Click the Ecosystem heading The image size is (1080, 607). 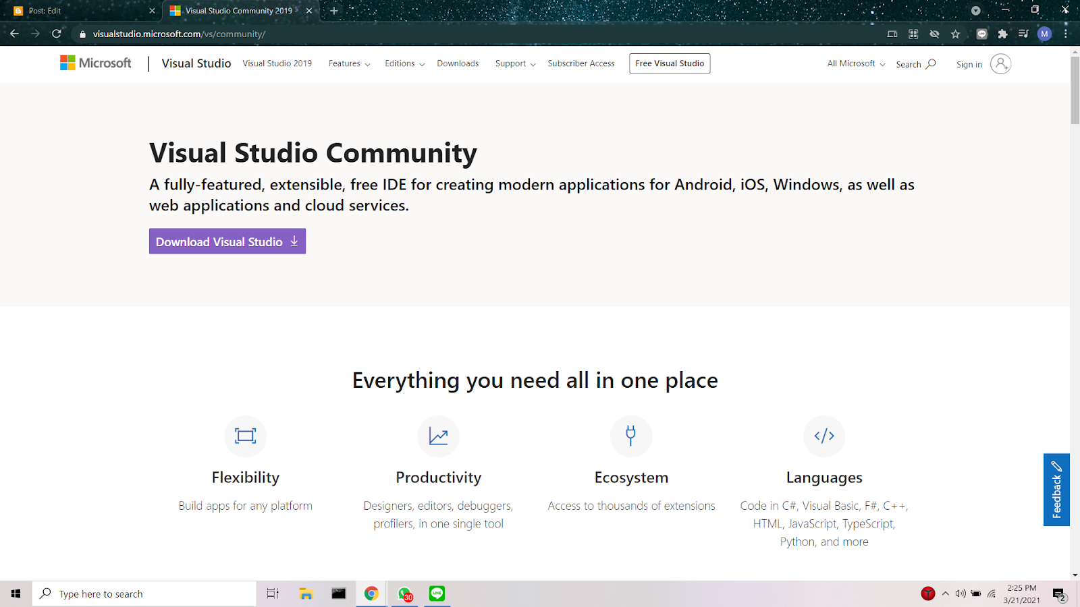tap(631, 478)
